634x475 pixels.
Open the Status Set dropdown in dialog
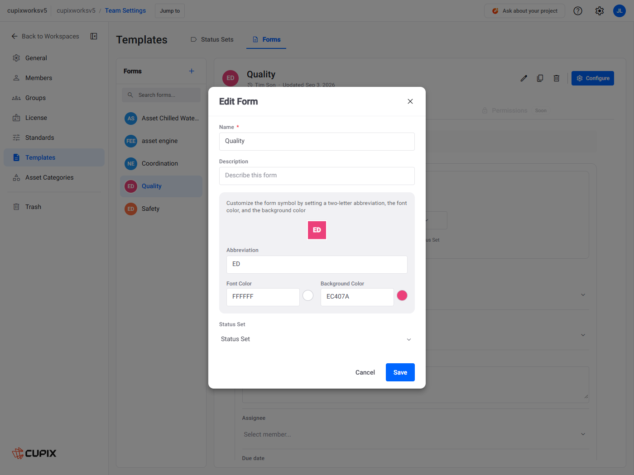[317, 339]
